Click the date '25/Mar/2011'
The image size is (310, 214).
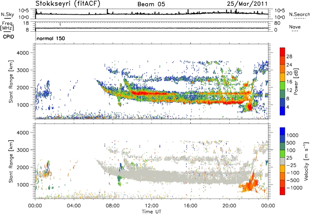(247, 3)
